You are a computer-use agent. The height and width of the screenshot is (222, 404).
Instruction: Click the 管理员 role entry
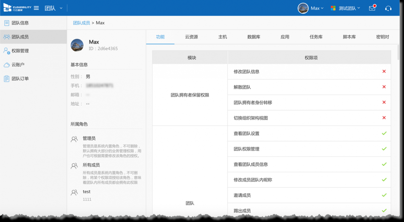[x=89, y=138]
